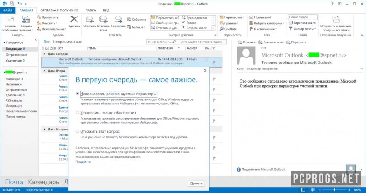Select Нежелательная почта folder
Image resolution: width=366 pixels, height=193 pixels.
click(x=21, y=111)
